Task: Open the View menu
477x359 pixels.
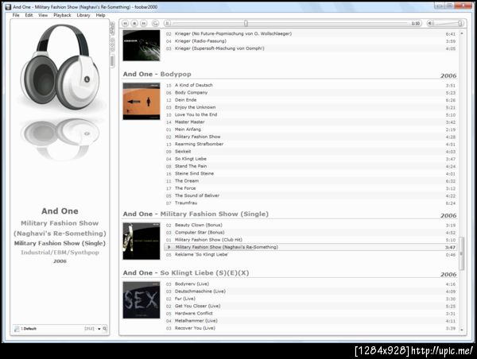Action: tap(43, 15)
